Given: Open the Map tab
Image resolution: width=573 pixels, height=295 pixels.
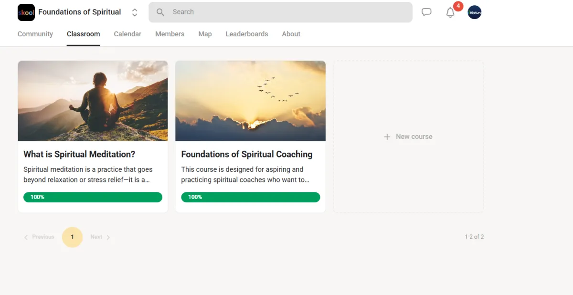Looking at the screenshot, I should point(205,34).
